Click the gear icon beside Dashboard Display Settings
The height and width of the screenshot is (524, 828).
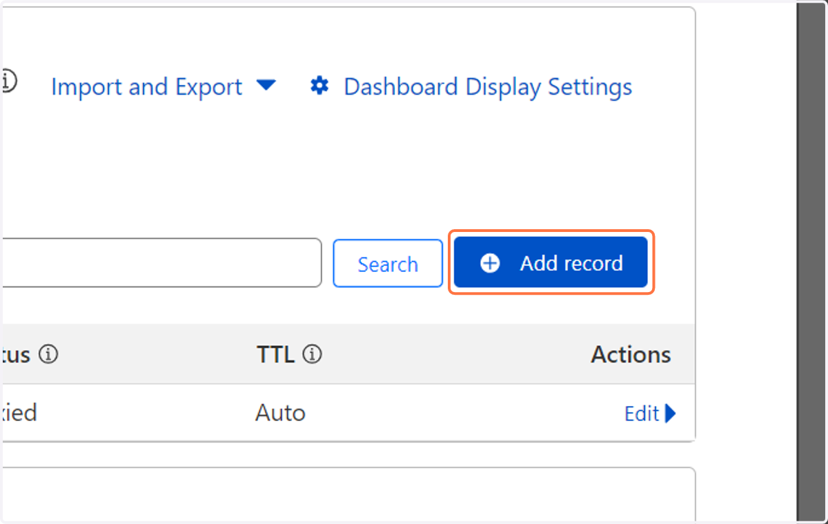319,86
